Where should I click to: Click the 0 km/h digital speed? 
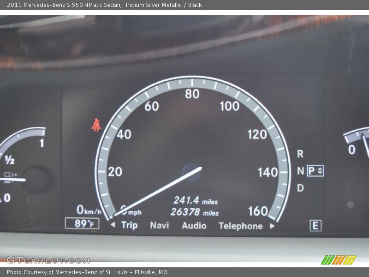pos(89,210)
